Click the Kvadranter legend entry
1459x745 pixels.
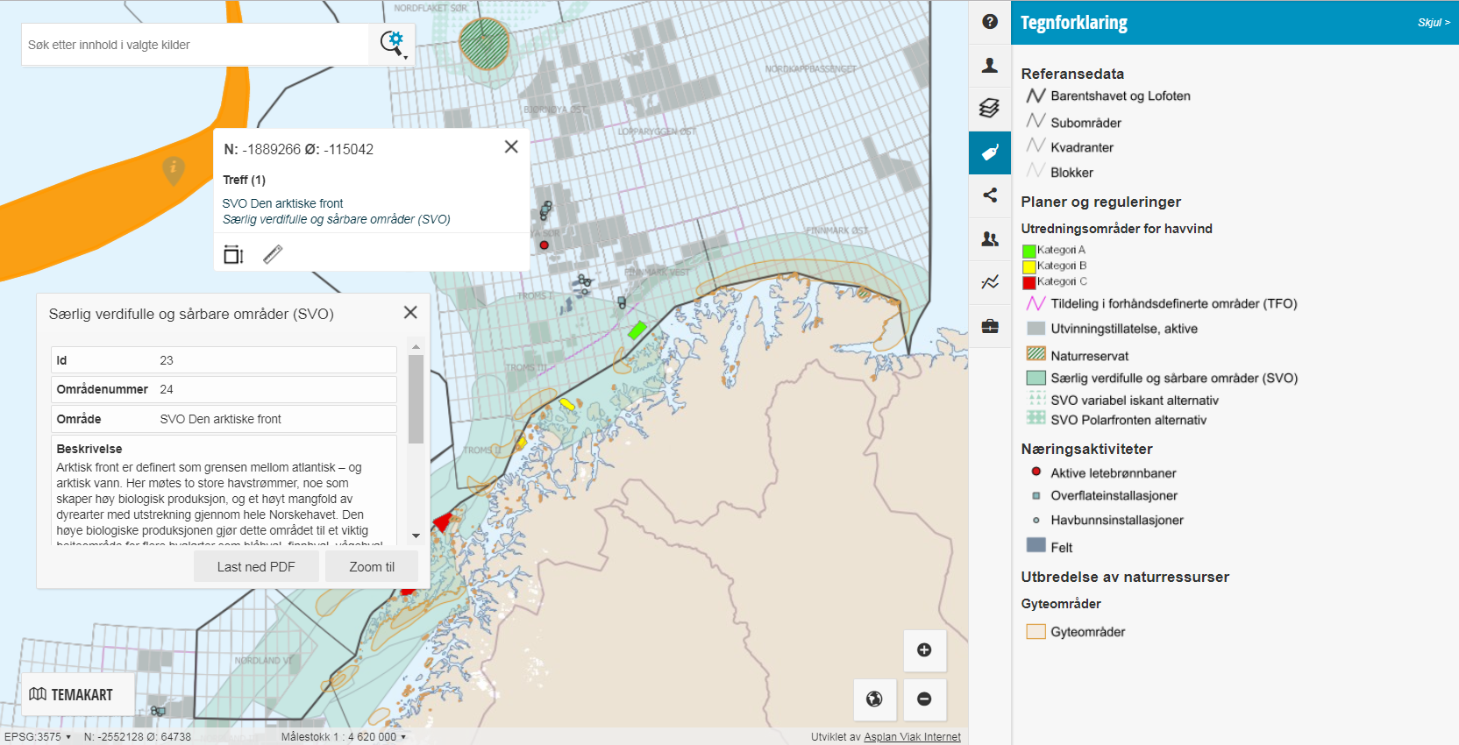(1082, 147)
